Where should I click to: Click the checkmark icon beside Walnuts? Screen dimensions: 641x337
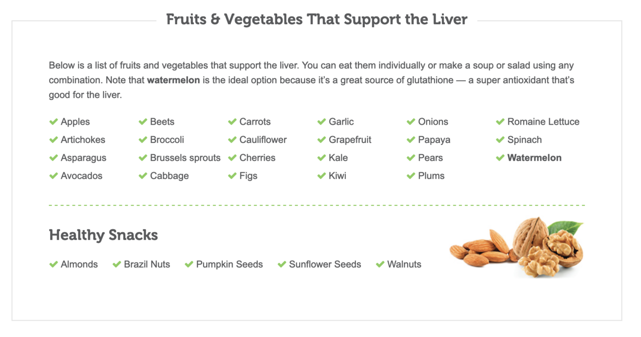380,265
